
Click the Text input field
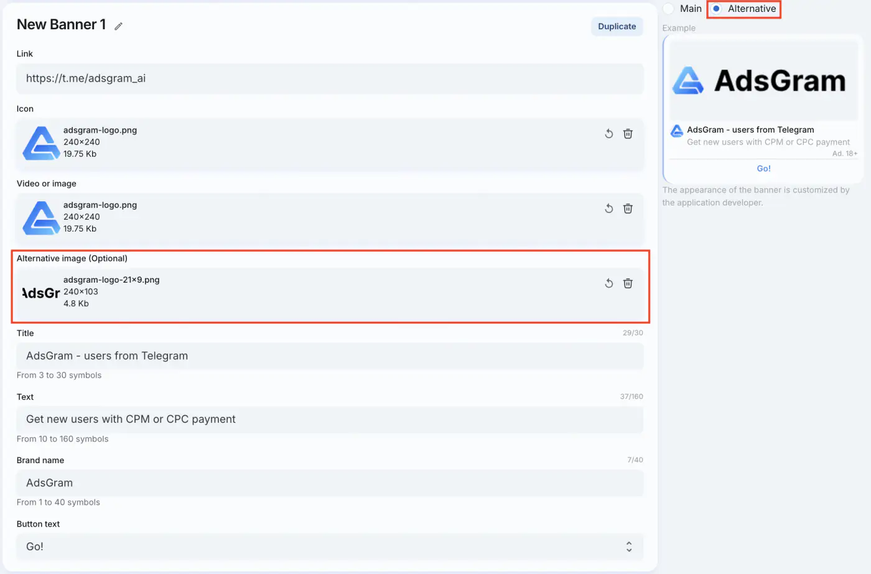click(330, 420)
